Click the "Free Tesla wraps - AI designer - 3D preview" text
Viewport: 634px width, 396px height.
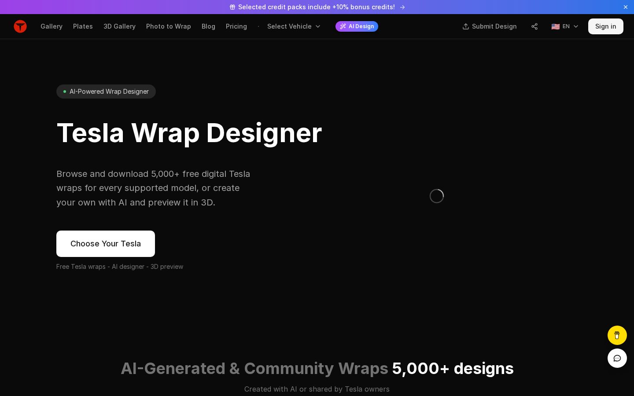coord(120,267)
